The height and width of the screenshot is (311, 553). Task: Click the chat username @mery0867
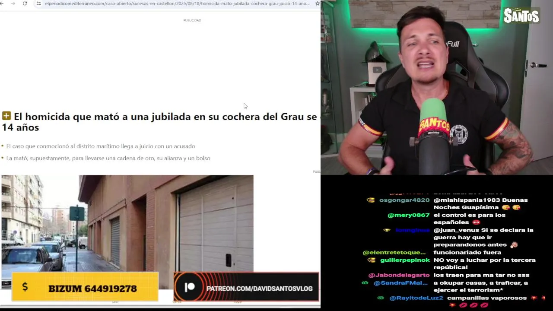click(409, 215)
